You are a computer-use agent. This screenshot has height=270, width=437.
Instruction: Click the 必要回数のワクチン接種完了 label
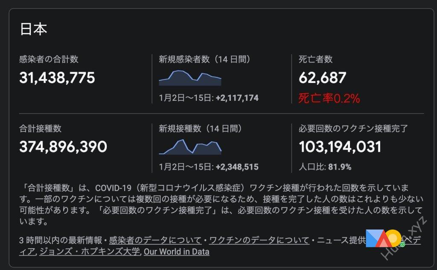coord(353,128)
